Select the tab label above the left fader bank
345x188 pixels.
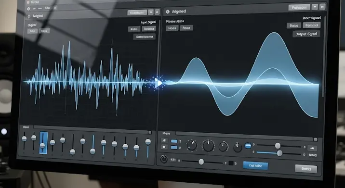[x=26, y=127]
